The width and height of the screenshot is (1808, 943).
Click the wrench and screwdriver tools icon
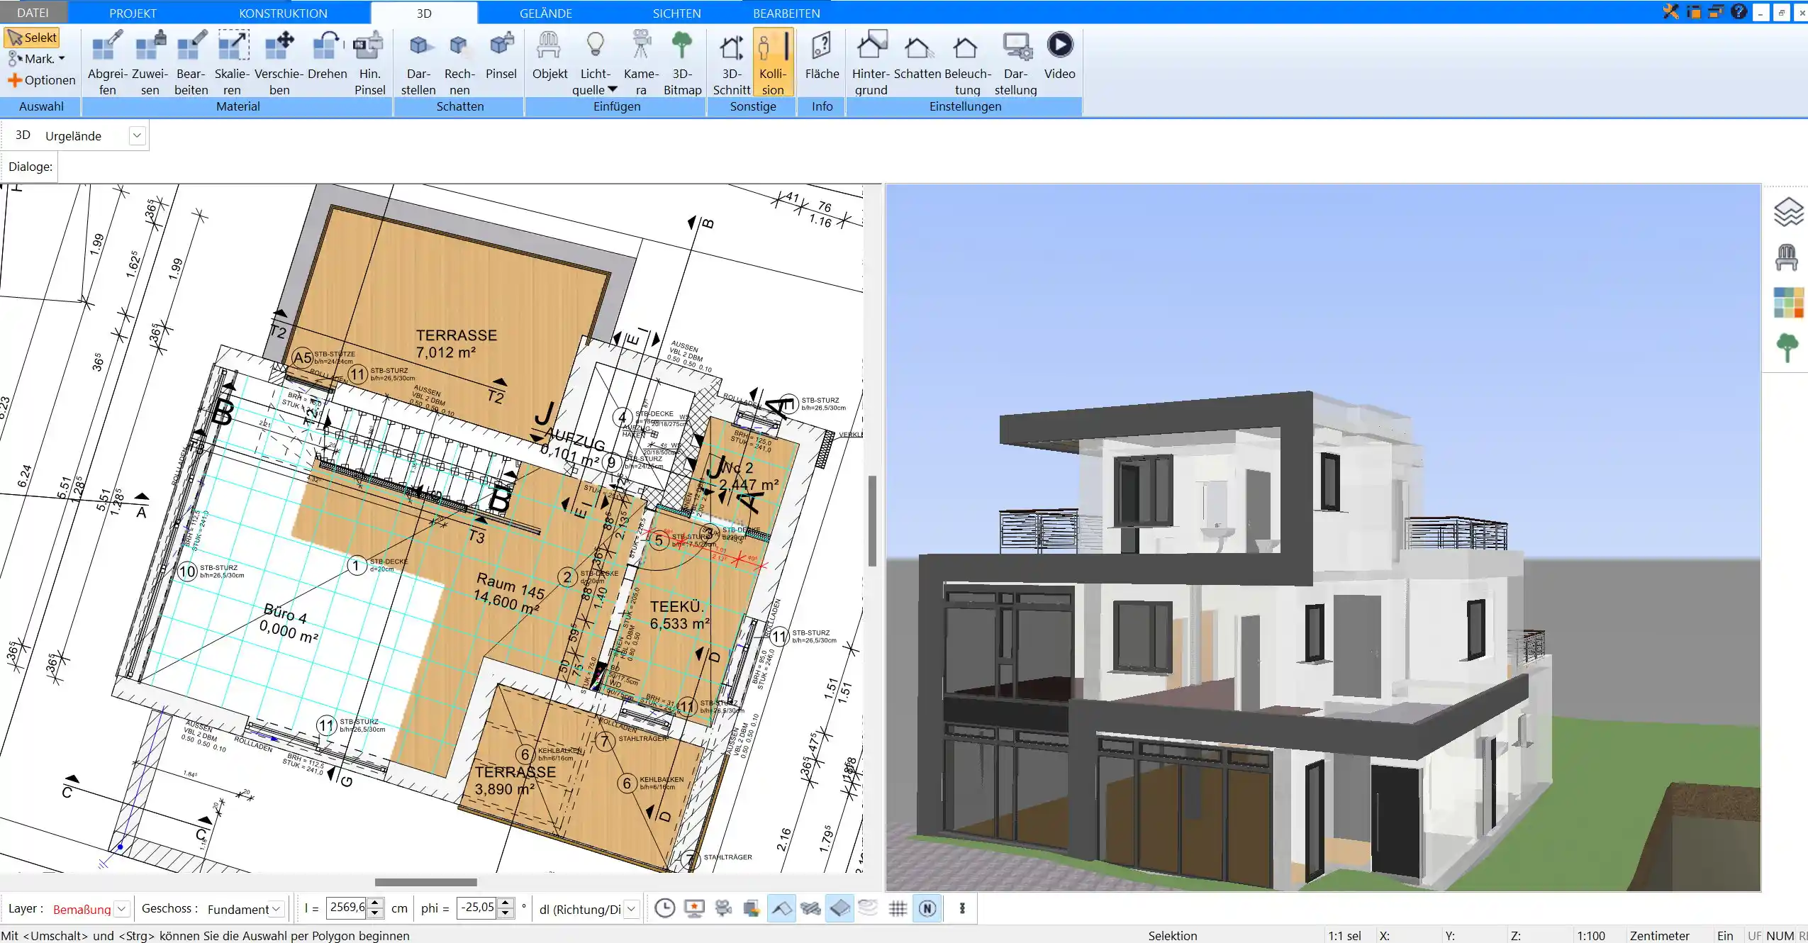pyautogui.click(x=1671, y=11)
